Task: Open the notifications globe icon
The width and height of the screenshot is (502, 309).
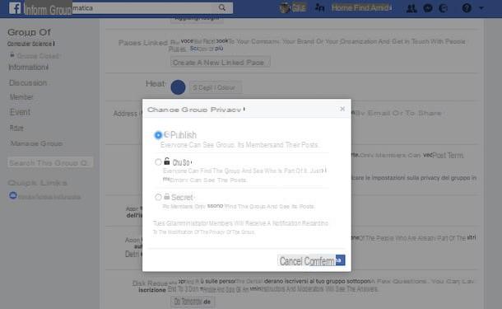Action: click(x=444, y=8)
